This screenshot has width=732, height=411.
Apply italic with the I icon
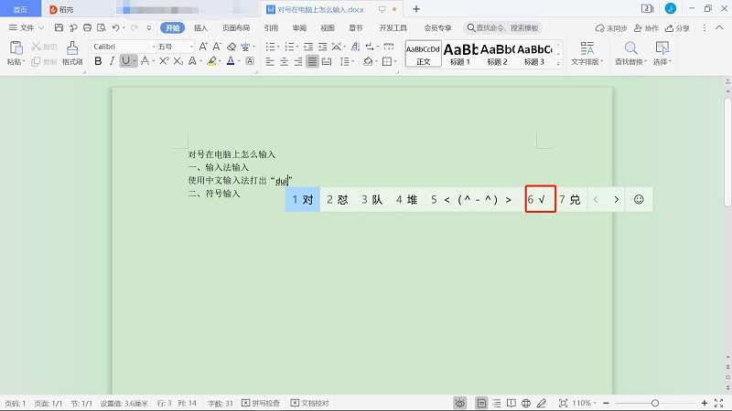[112, 61]
